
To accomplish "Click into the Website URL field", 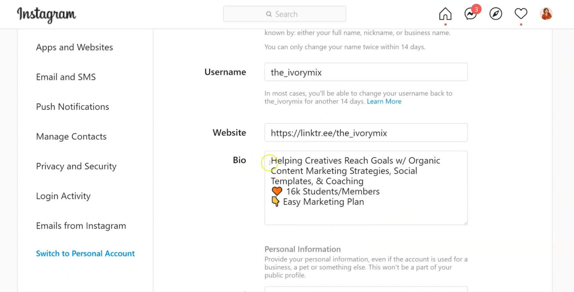I will tap(366, 133).
